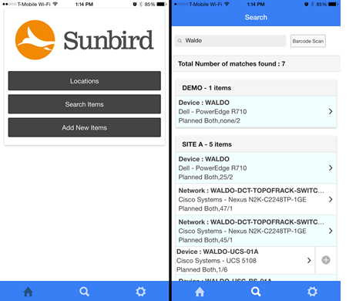The height and width of the screenshot is (301, 356).
Task: Select 'Planned Both,25/2' text
Action: pyautogui.click(x=206, y=177)
